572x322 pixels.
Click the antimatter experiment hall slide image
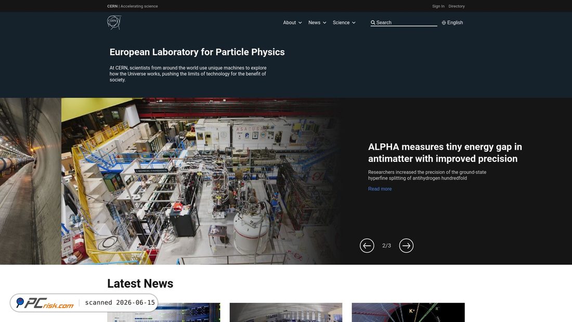(201, 181)
